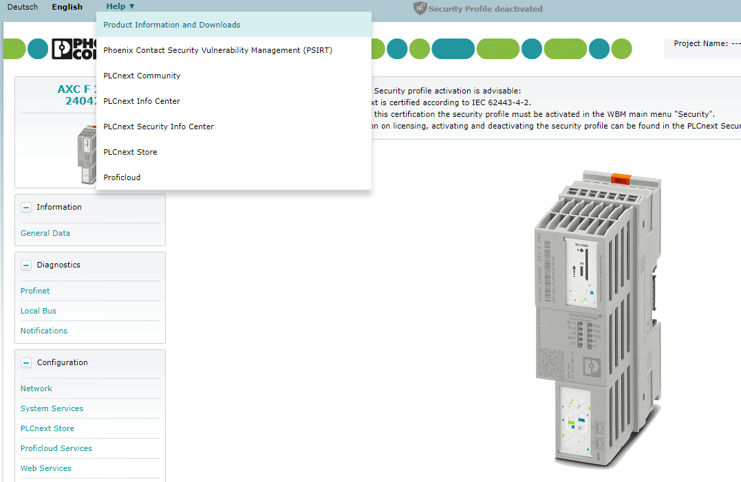Open Proficloud Services configuration
741x482 pixels.
[56, 448]
